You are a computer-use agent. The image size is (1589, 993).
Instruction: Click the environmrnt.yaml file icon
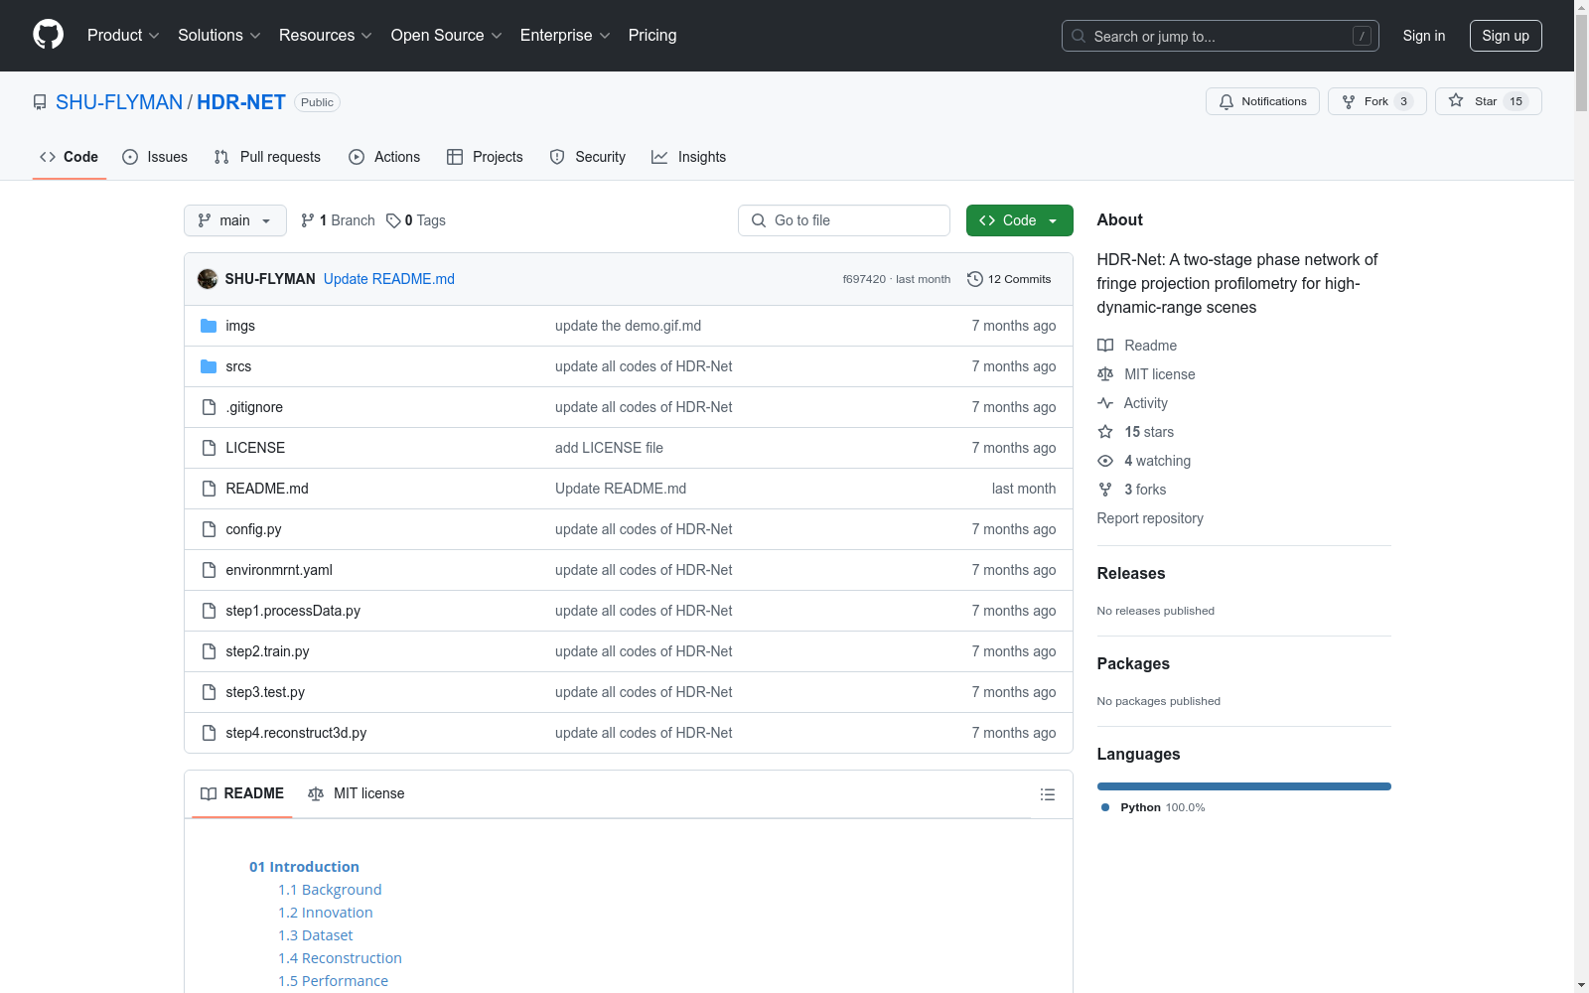point(209,570)
